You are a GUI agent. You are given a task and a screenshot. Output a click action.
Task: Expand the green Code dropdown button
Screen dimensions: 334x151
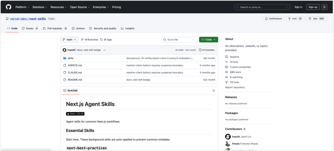click(x=208, y=40)
